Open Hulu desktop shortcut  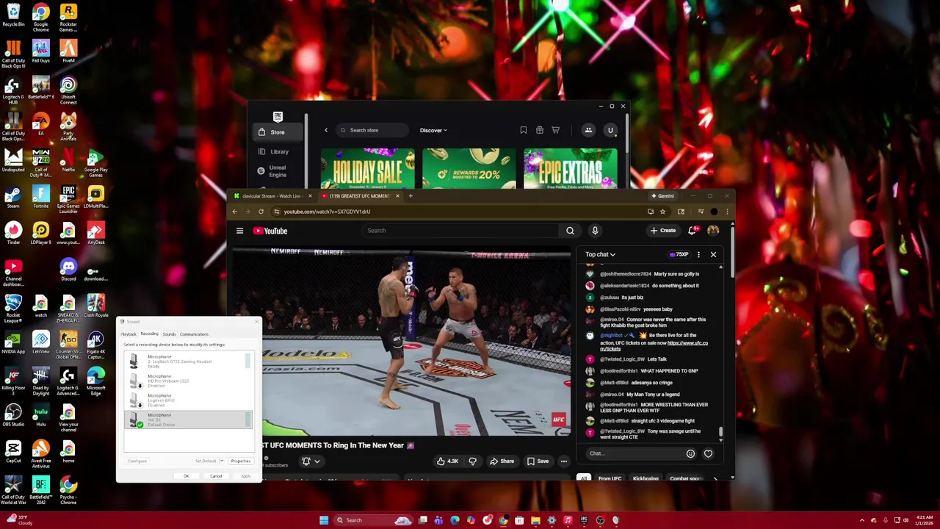[41, 415]
